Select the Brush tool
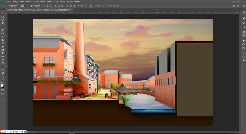246x134 pixels. (3, 37)
